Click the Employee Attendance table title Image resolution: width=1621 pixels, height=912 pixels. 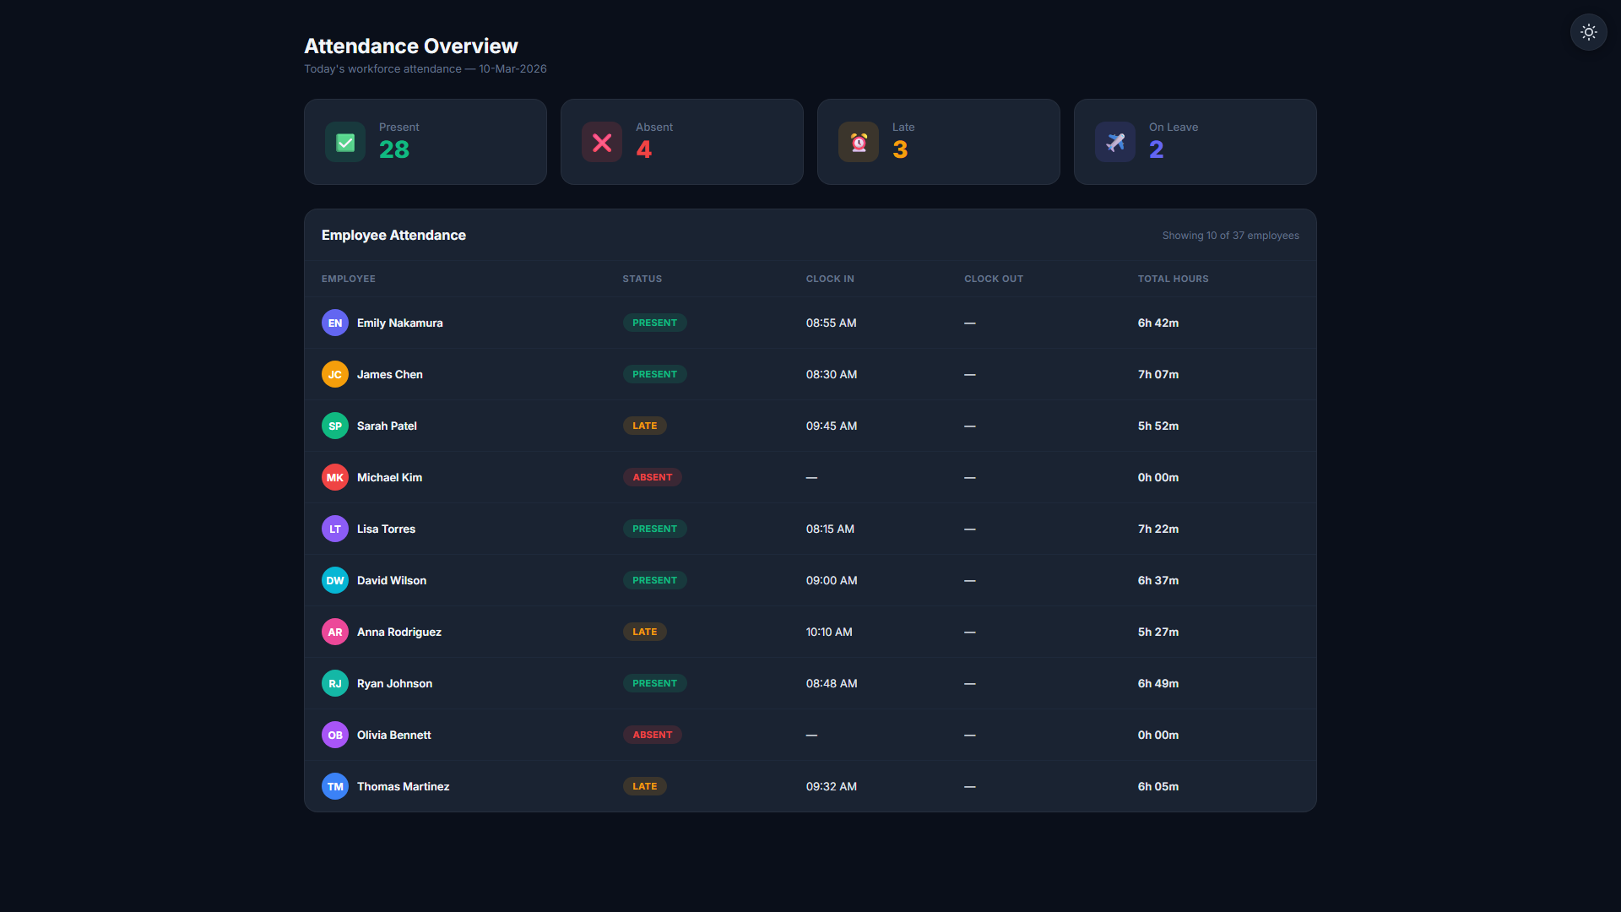click(x=393, y=235)
